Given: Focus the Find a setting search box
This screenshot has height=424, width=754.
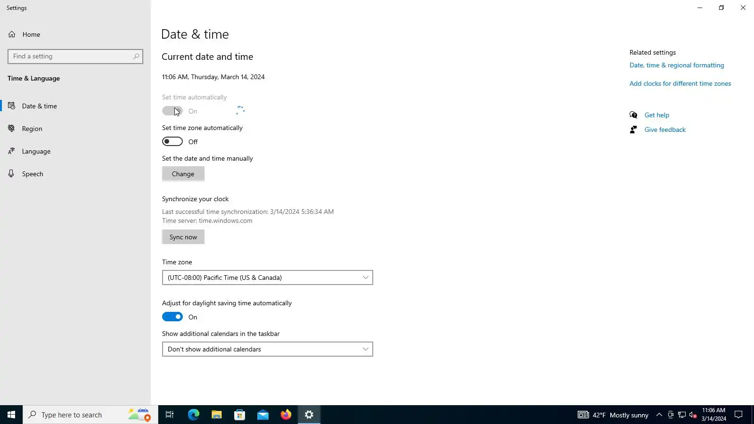Looking at the screenshot, I should click(75, 57).
